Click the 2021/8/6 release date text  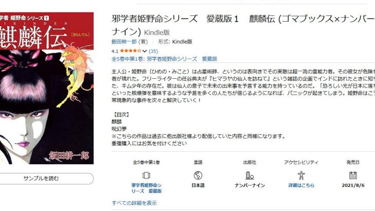(353, 185)
